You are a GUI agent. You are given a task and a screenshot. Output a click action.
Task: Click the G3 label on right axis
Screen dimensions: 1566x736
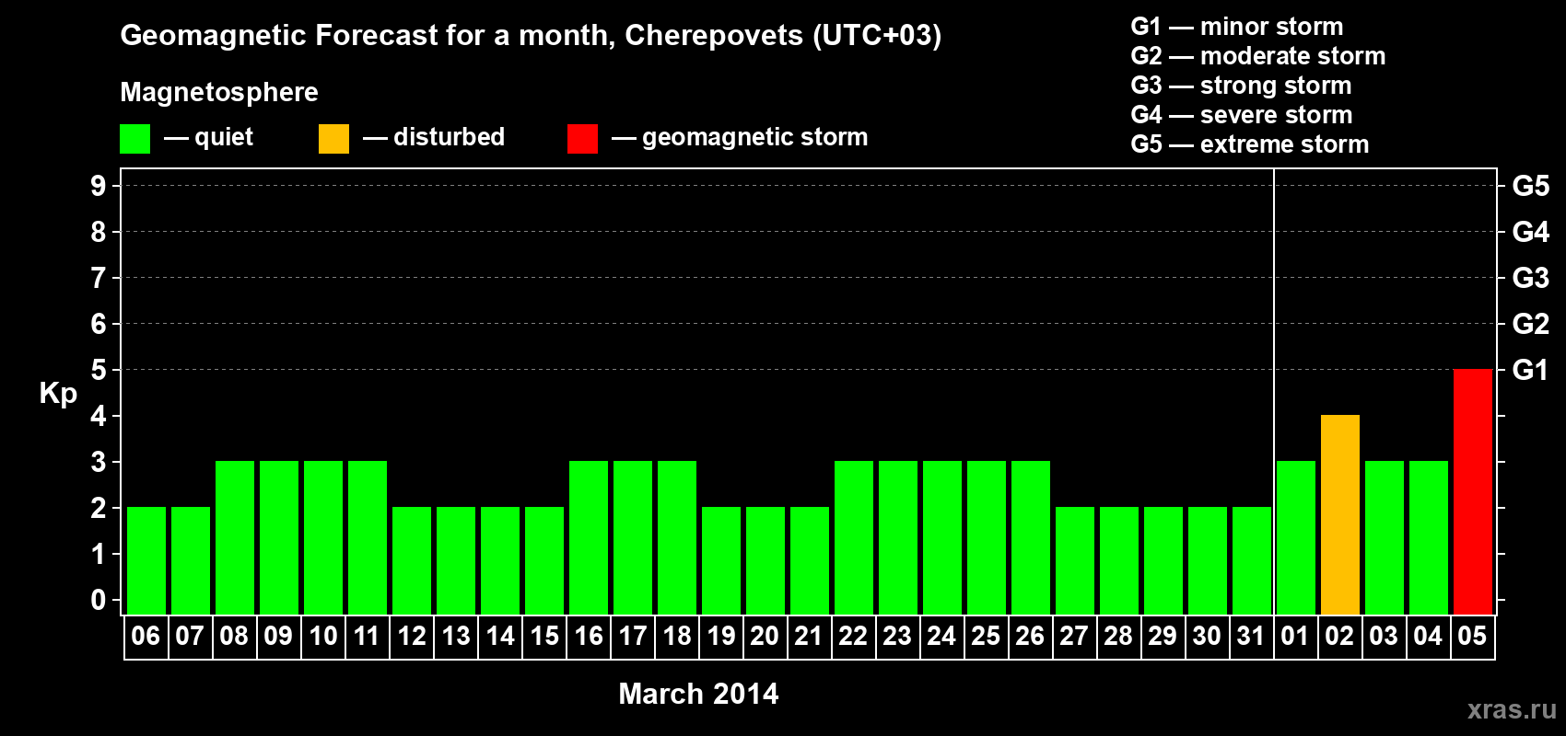click(x=1531, y=278)
